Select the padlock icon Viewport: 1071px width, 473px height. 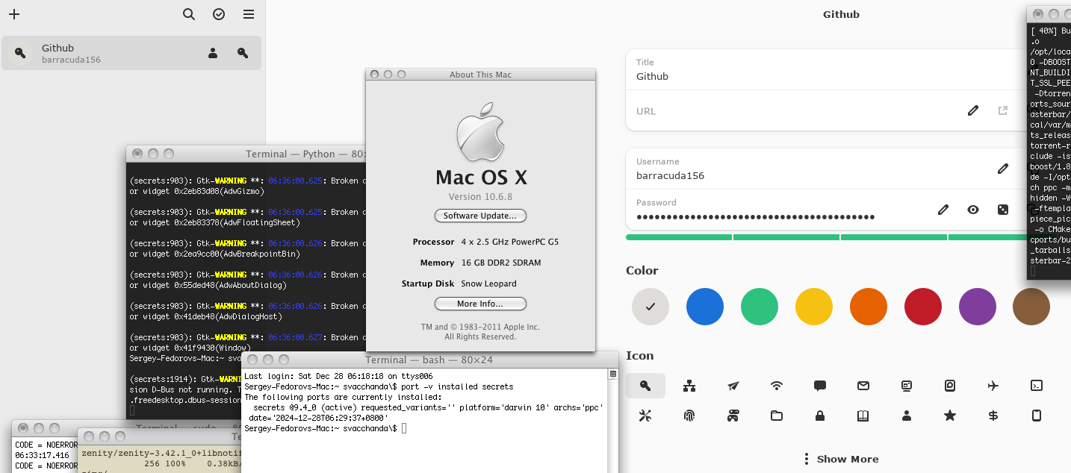click(x=820, y=416)
